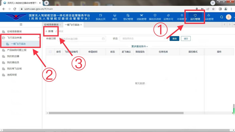Toggle the select-all checkbox in table header

(50, 52)
